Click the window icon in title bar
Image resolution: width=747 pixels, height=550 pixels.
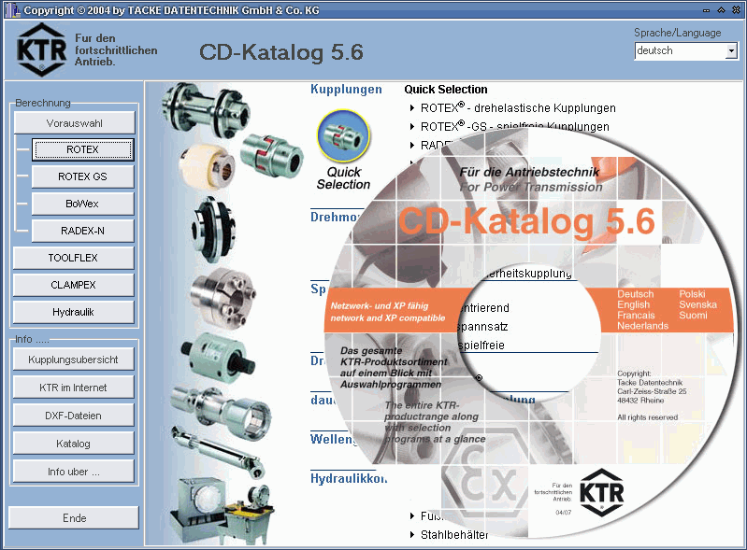coord(11,10)
